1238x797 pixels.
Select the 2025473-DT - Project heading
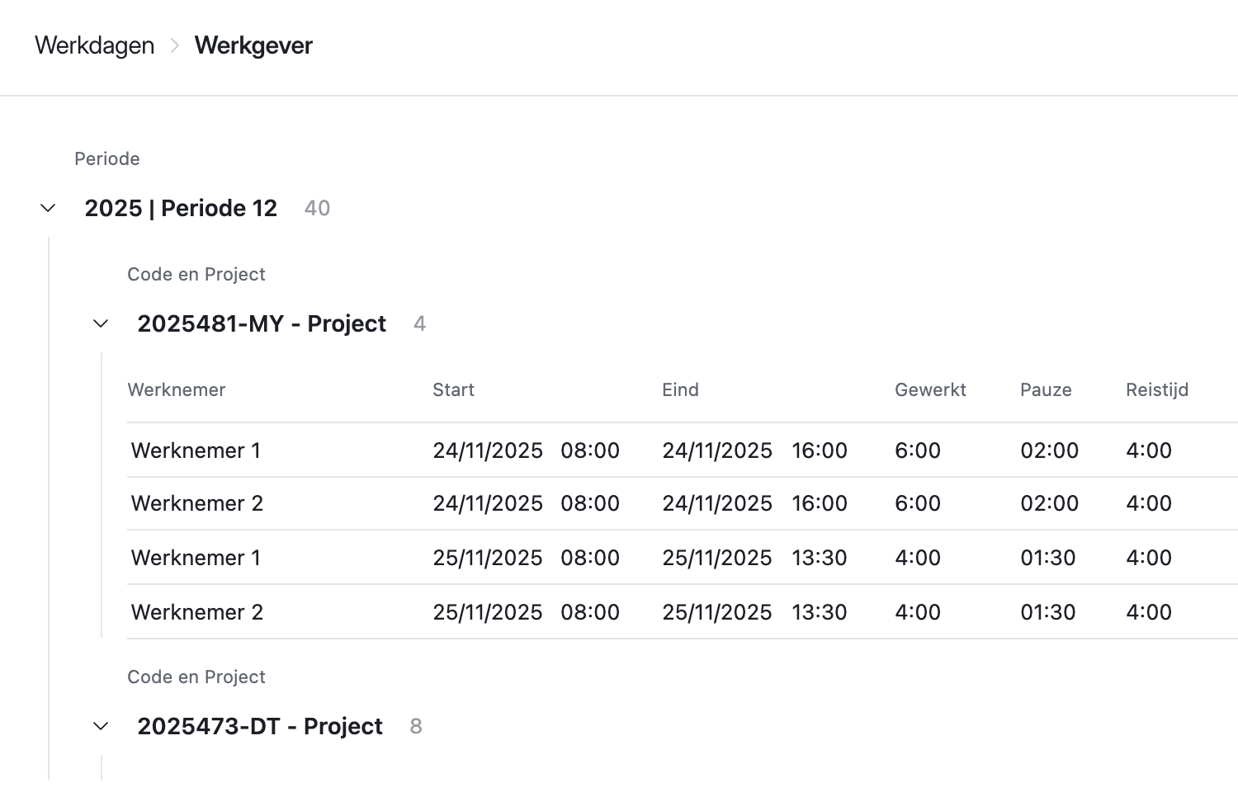point(260,726)
